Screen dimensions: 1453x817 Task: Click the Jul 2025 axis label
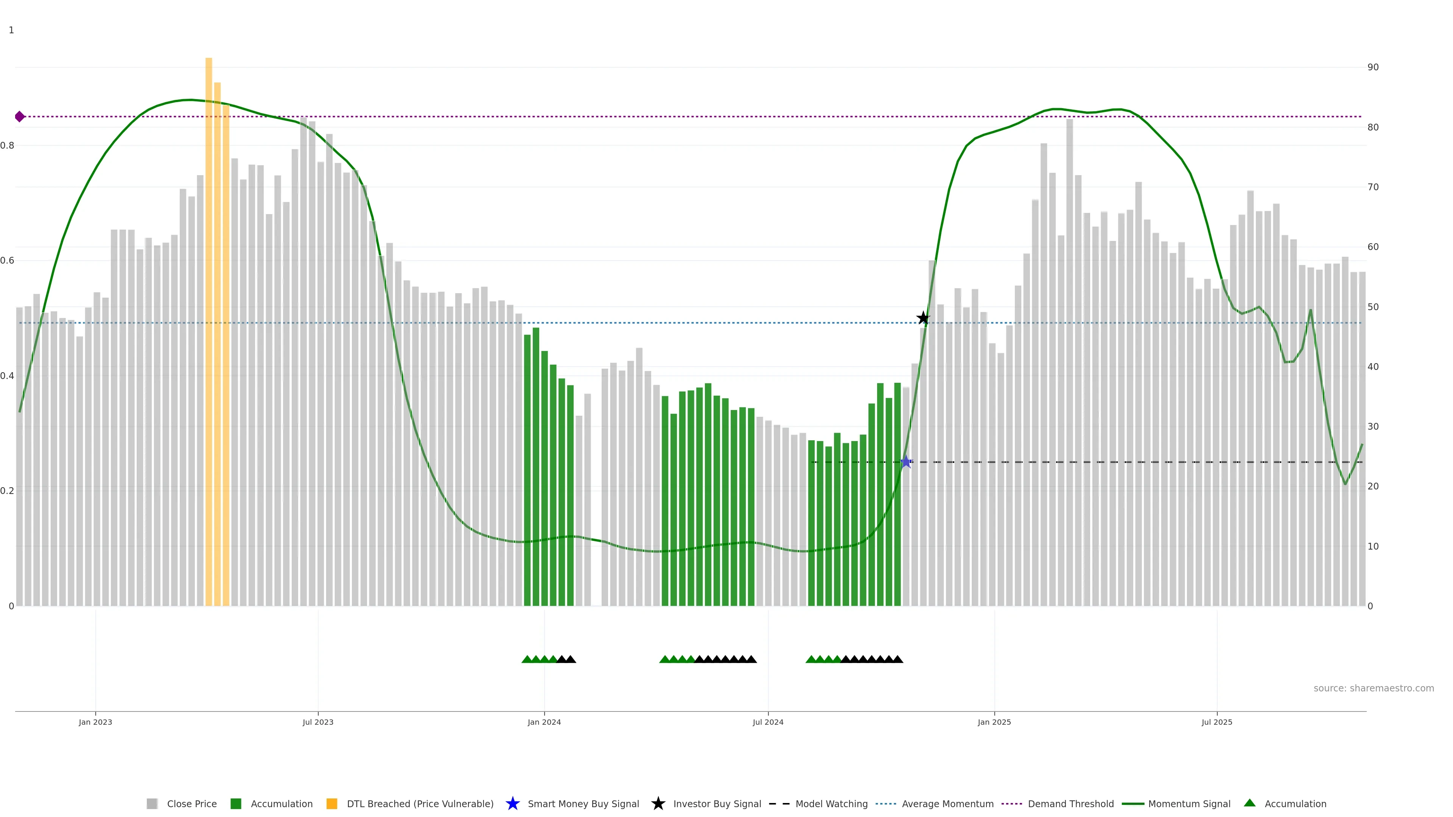[x=1217, y=722]
